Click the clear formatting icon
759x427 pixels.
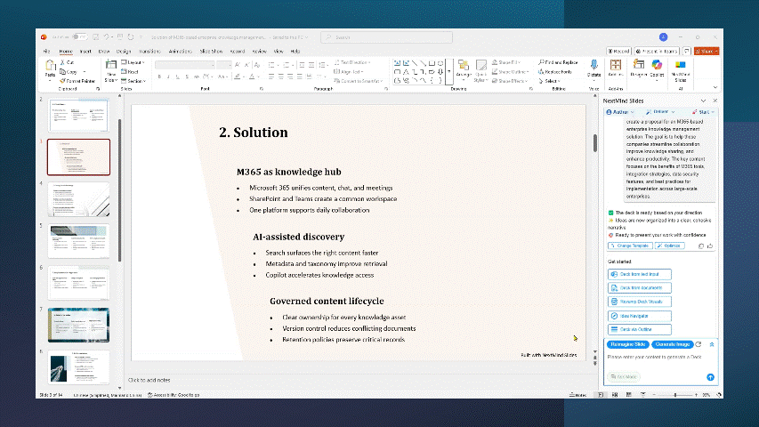point(257,64)
